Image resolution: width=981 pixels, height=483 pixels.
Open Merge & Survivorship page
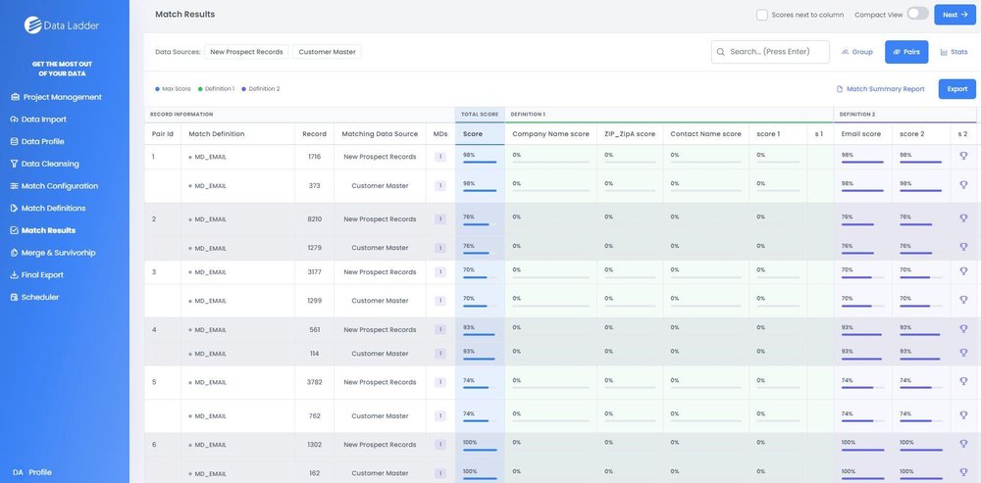(x=53, y=253)
